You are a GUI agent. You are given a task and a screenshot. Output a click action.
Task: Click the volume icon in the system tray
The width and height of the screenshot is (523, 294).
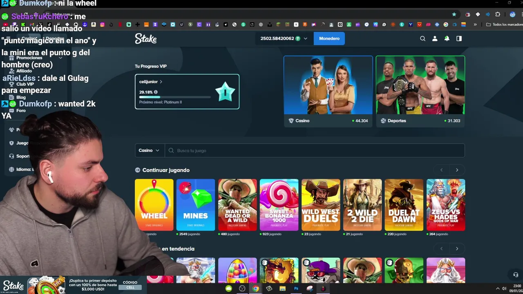pos(504,289)
